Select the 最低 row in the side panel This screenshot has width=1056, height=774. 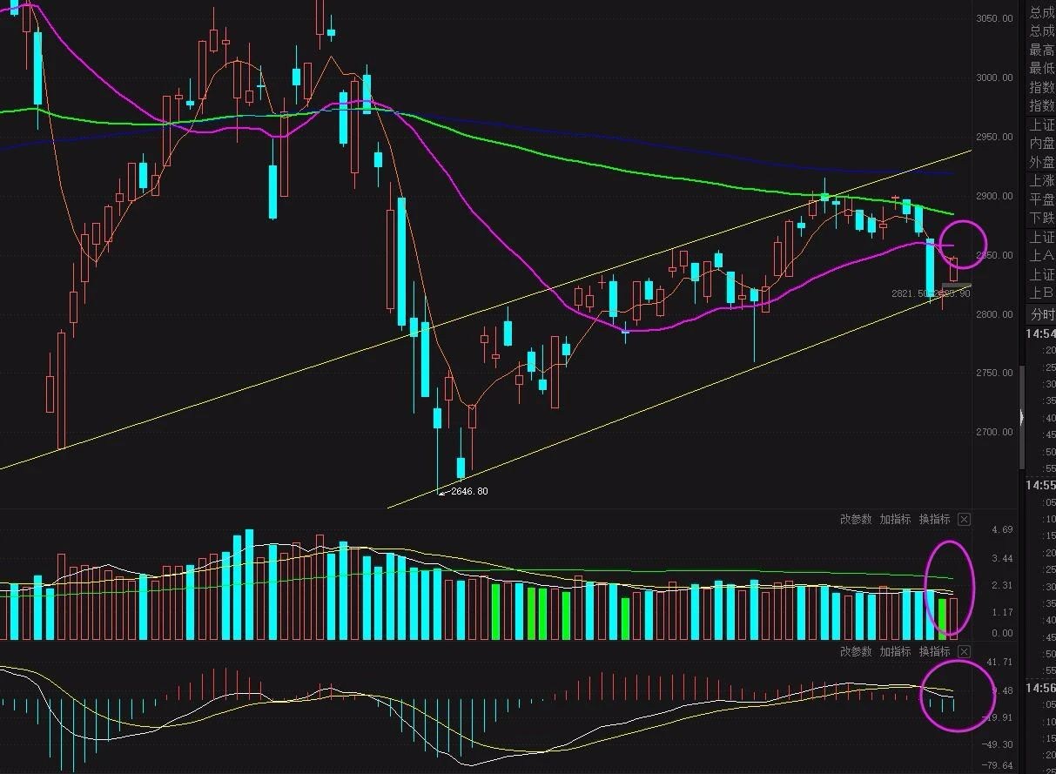(x=1042, y=69)
